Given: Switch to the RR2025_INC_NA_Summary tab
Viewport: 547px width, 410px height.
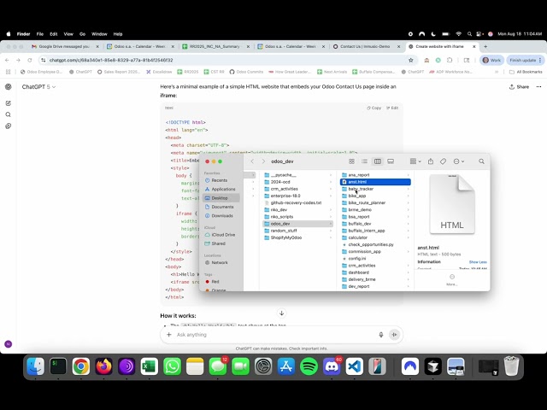Looking at the screenshot, I should [215, 46].
